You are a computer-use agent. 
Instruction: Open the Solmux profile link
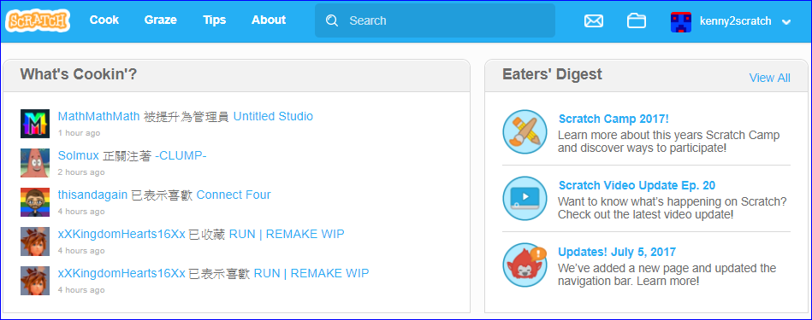click(x=79, y=155)
